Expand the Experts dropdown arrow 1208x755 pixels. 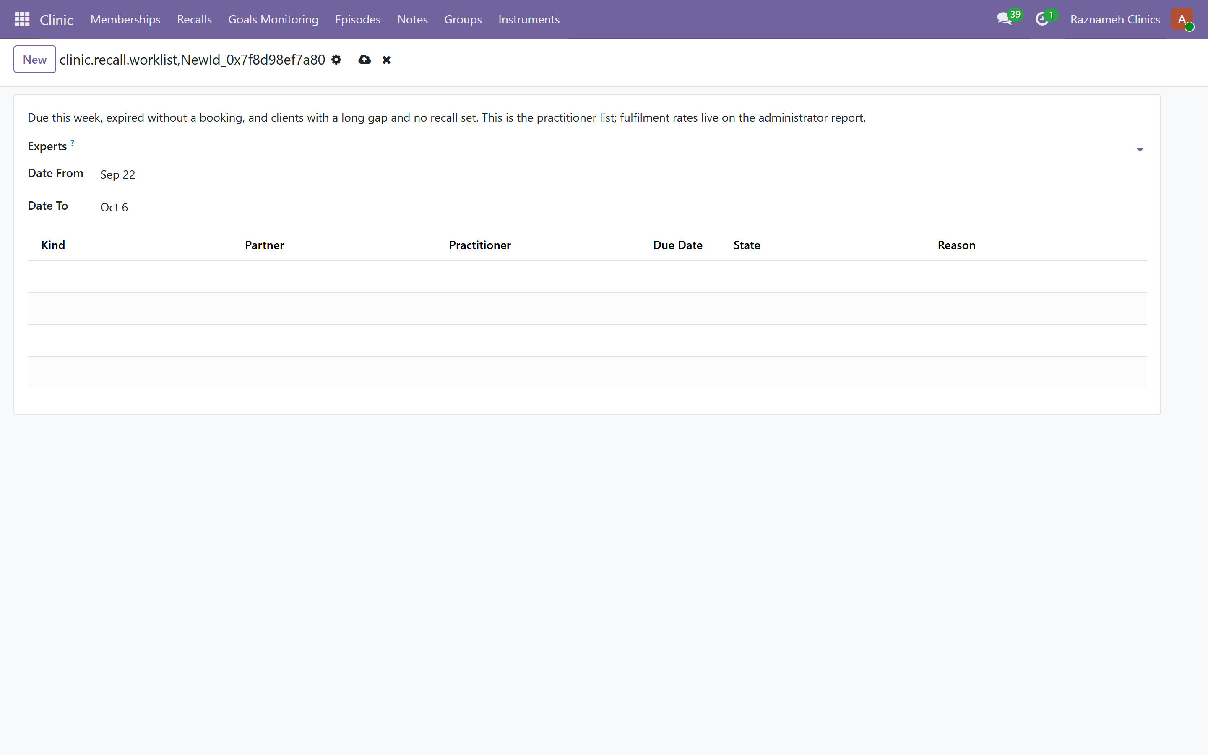click(1140, 150)
